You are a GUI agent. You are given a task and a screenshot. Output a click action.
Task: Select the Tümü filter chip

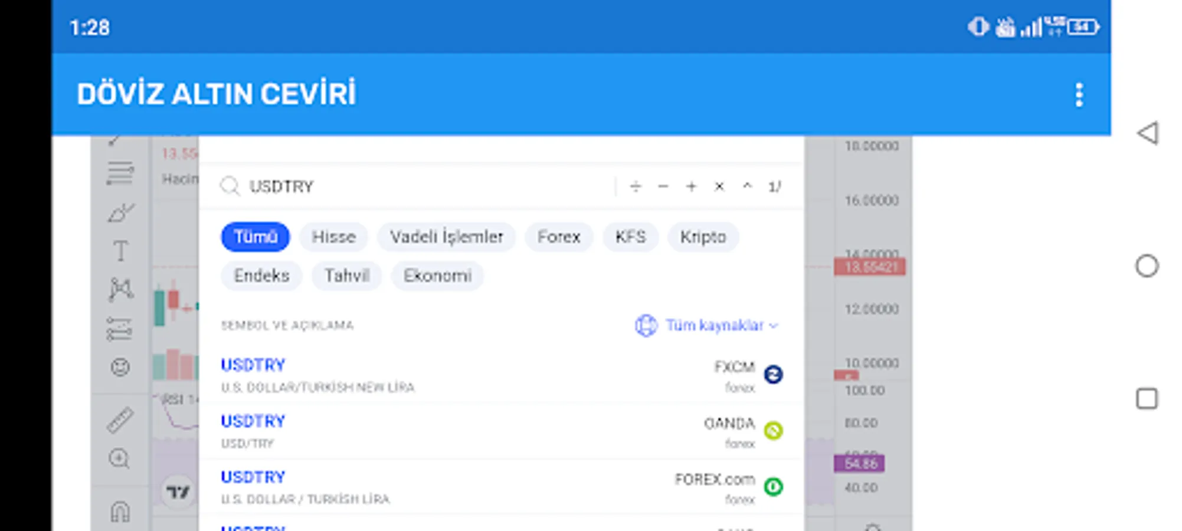(256, 237)
